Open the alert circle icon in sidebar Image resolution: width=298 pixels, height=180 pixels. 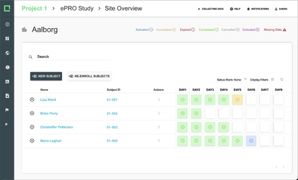7,67
